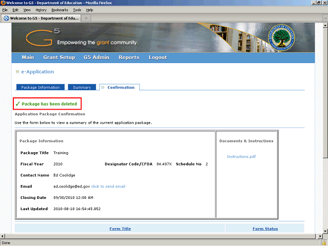Click the vertical scrollbar up arrow
Viewport: 328px width, 246px height.
coord(325,26)
